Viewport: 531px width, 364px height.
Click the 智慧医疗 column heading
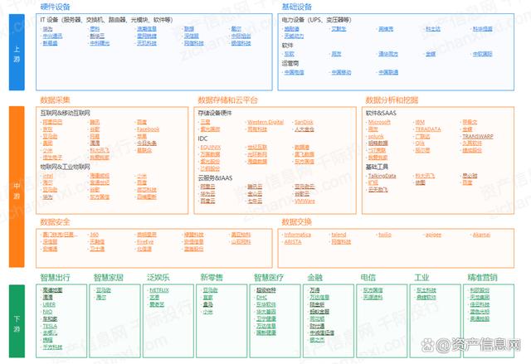(269, 278)
